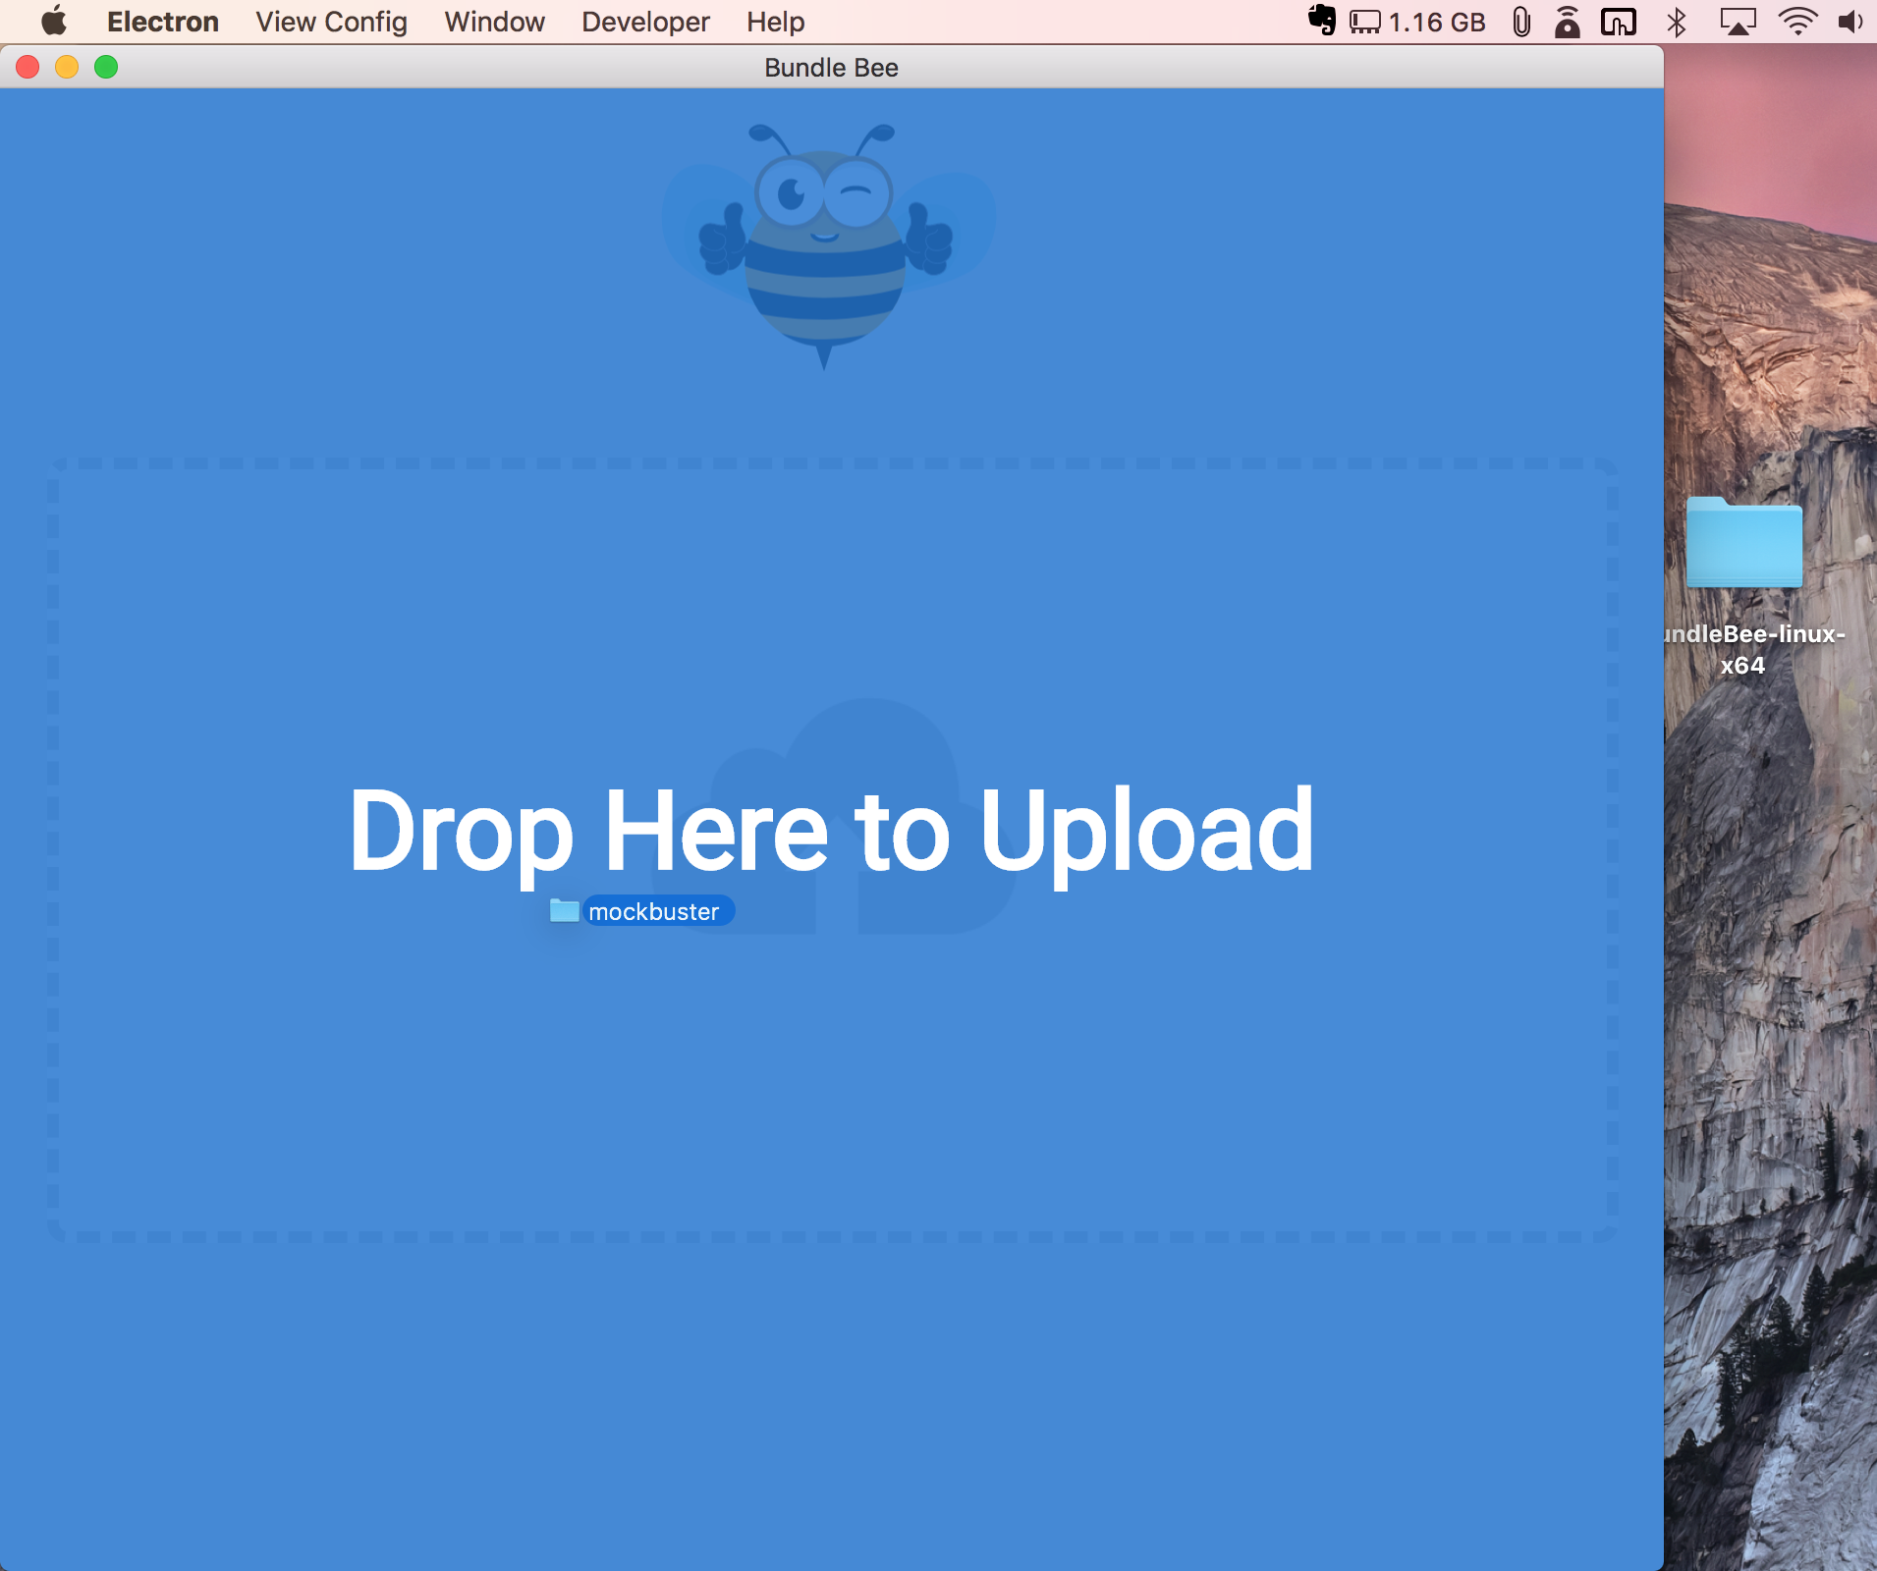Click the Evernote menu bar icon
1877x1571 pixels.
[x=1322, y=21]
